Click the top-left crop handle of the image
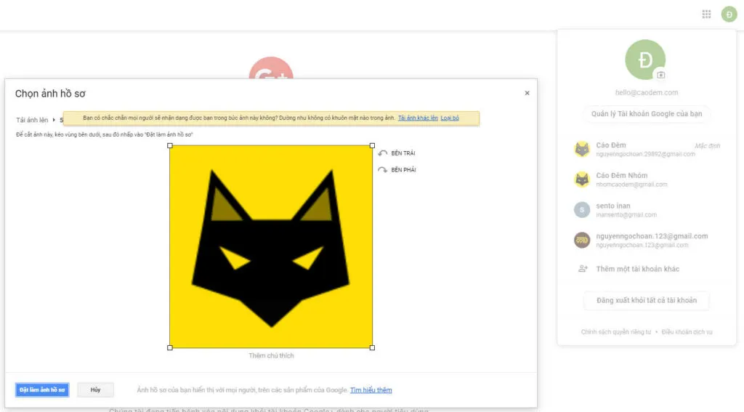Viewport: 744px width, 412px height. [170, 145]
